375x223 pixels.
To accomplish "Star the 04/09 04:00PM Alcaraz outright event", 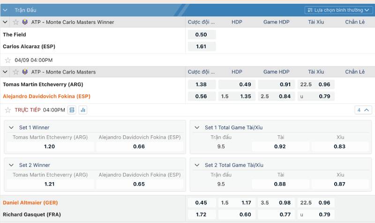I will click(8, 60).
